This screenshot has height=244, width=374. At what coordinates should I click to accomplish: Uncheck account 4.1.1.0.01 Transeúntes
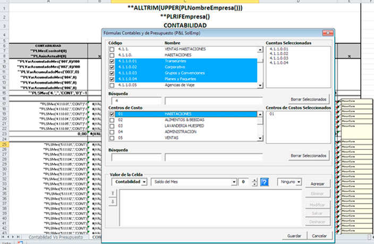tap(112, 61)
